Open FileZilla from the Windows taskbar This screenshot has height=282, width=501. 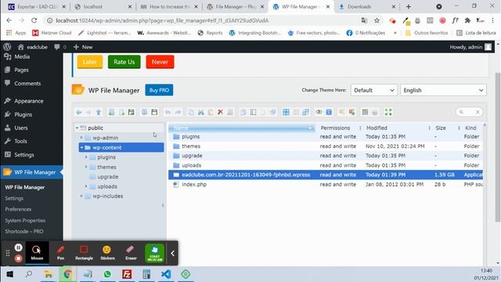[x=127, y=274]
